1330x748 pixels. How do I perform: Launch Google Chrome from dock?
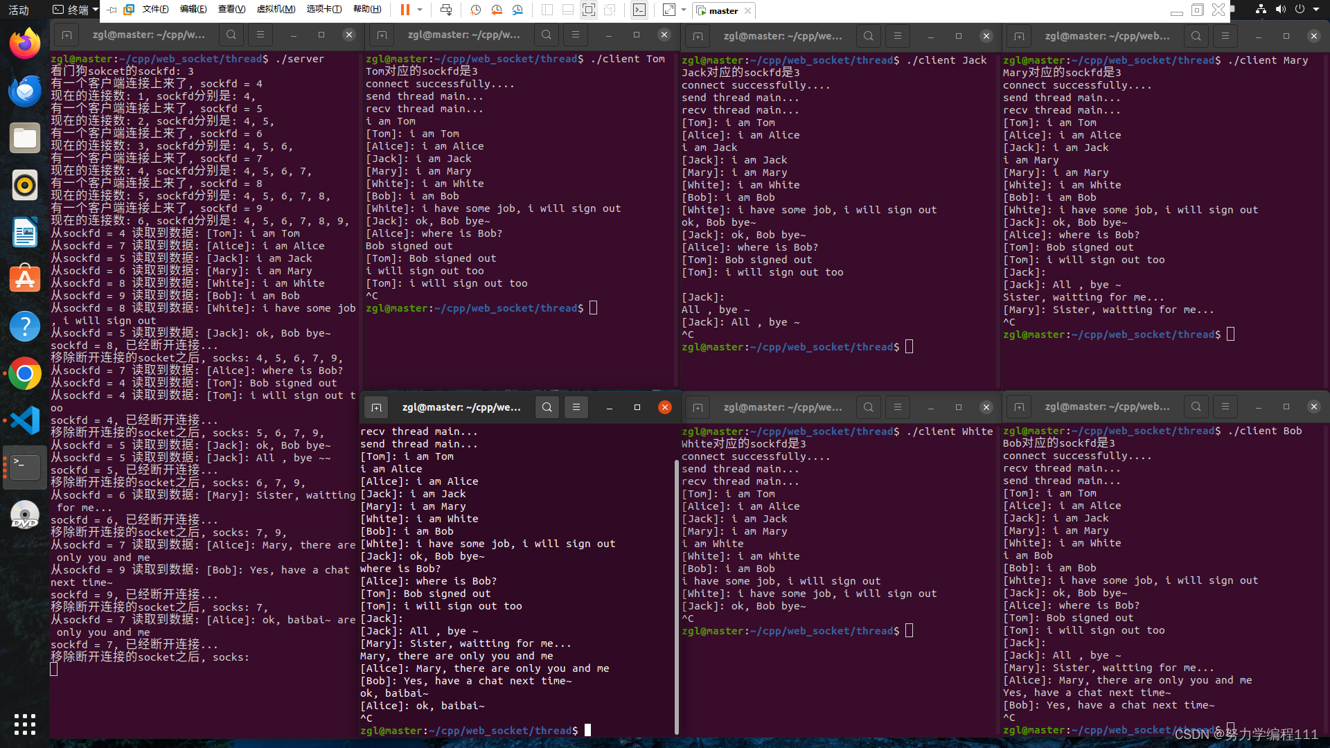[25, 374]
